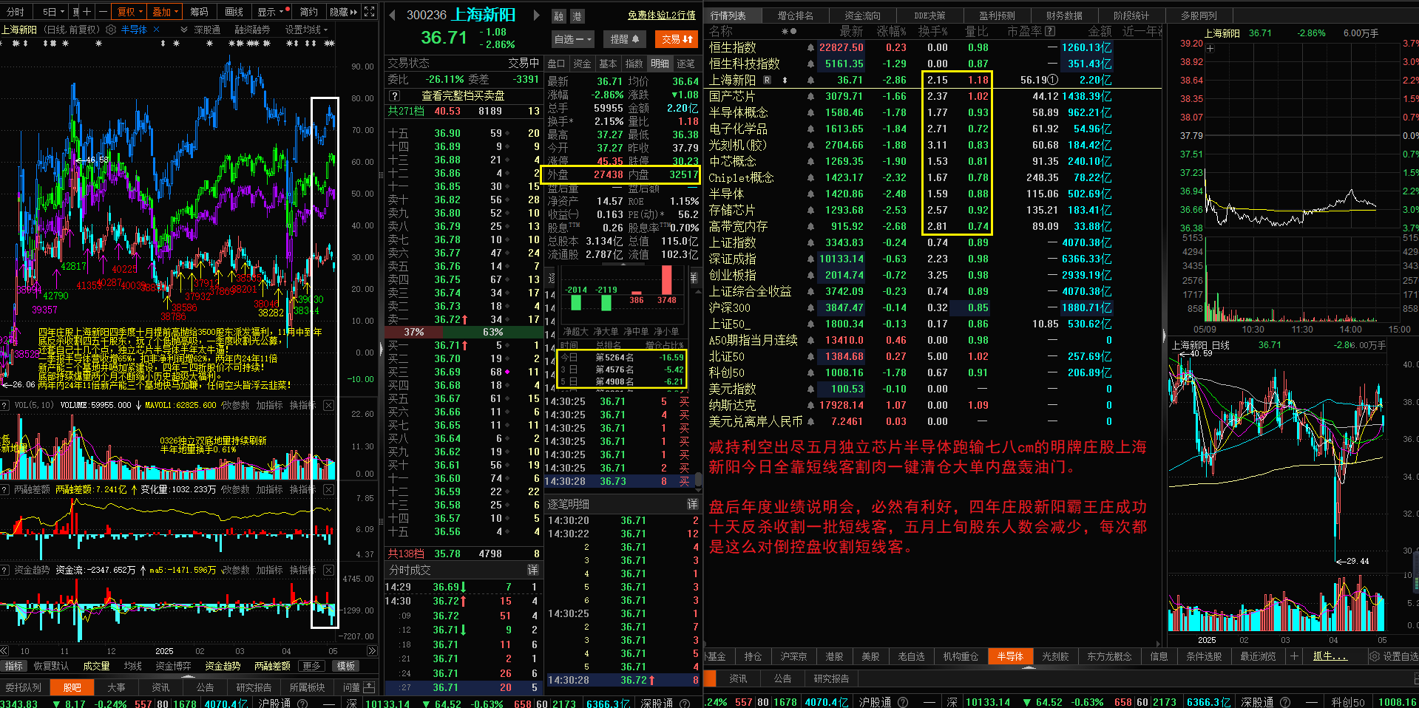Open help for the 两融差额 indicator
Screen dimensions: 1419x708
(5, 489)
